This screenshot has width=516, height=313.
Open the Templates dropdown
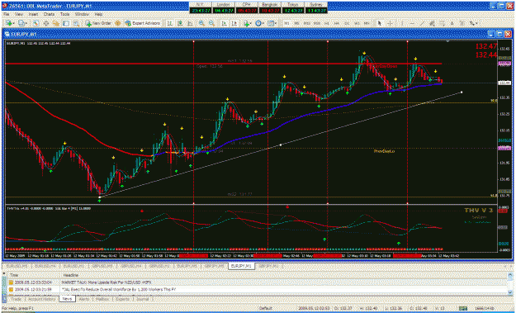tap(272, 23)
